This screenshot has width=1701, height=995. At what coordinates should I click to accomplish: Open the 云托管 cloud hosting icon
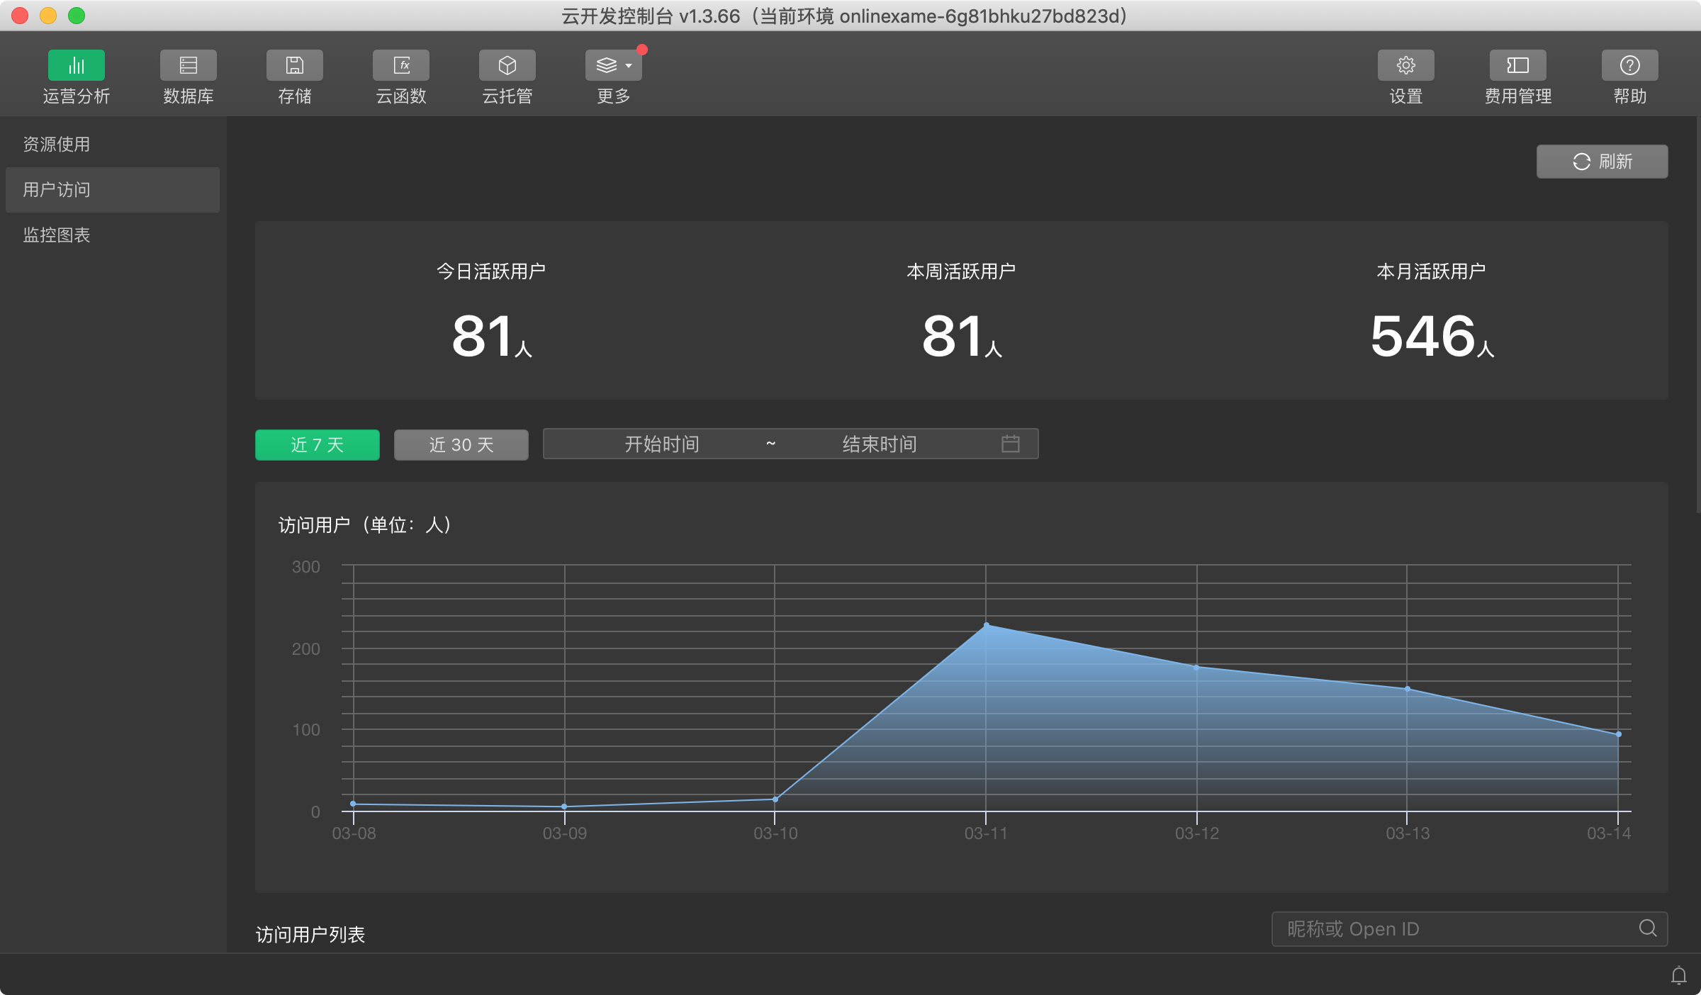(x=507, y=65)
